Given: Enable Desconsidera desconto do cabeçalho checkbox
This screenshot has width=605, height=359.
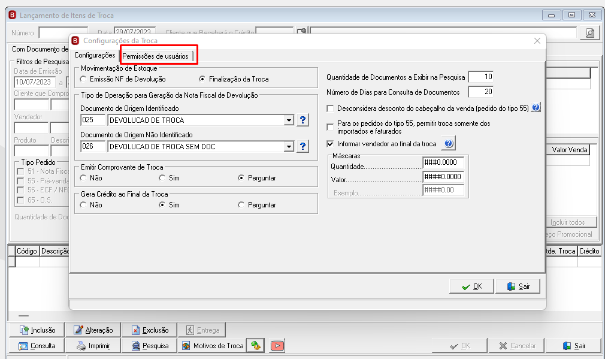Looking at the screenshot, I should click(330, 108).
